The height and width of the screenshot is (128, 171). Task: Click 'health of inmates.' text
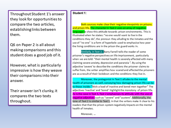point(83,109)
